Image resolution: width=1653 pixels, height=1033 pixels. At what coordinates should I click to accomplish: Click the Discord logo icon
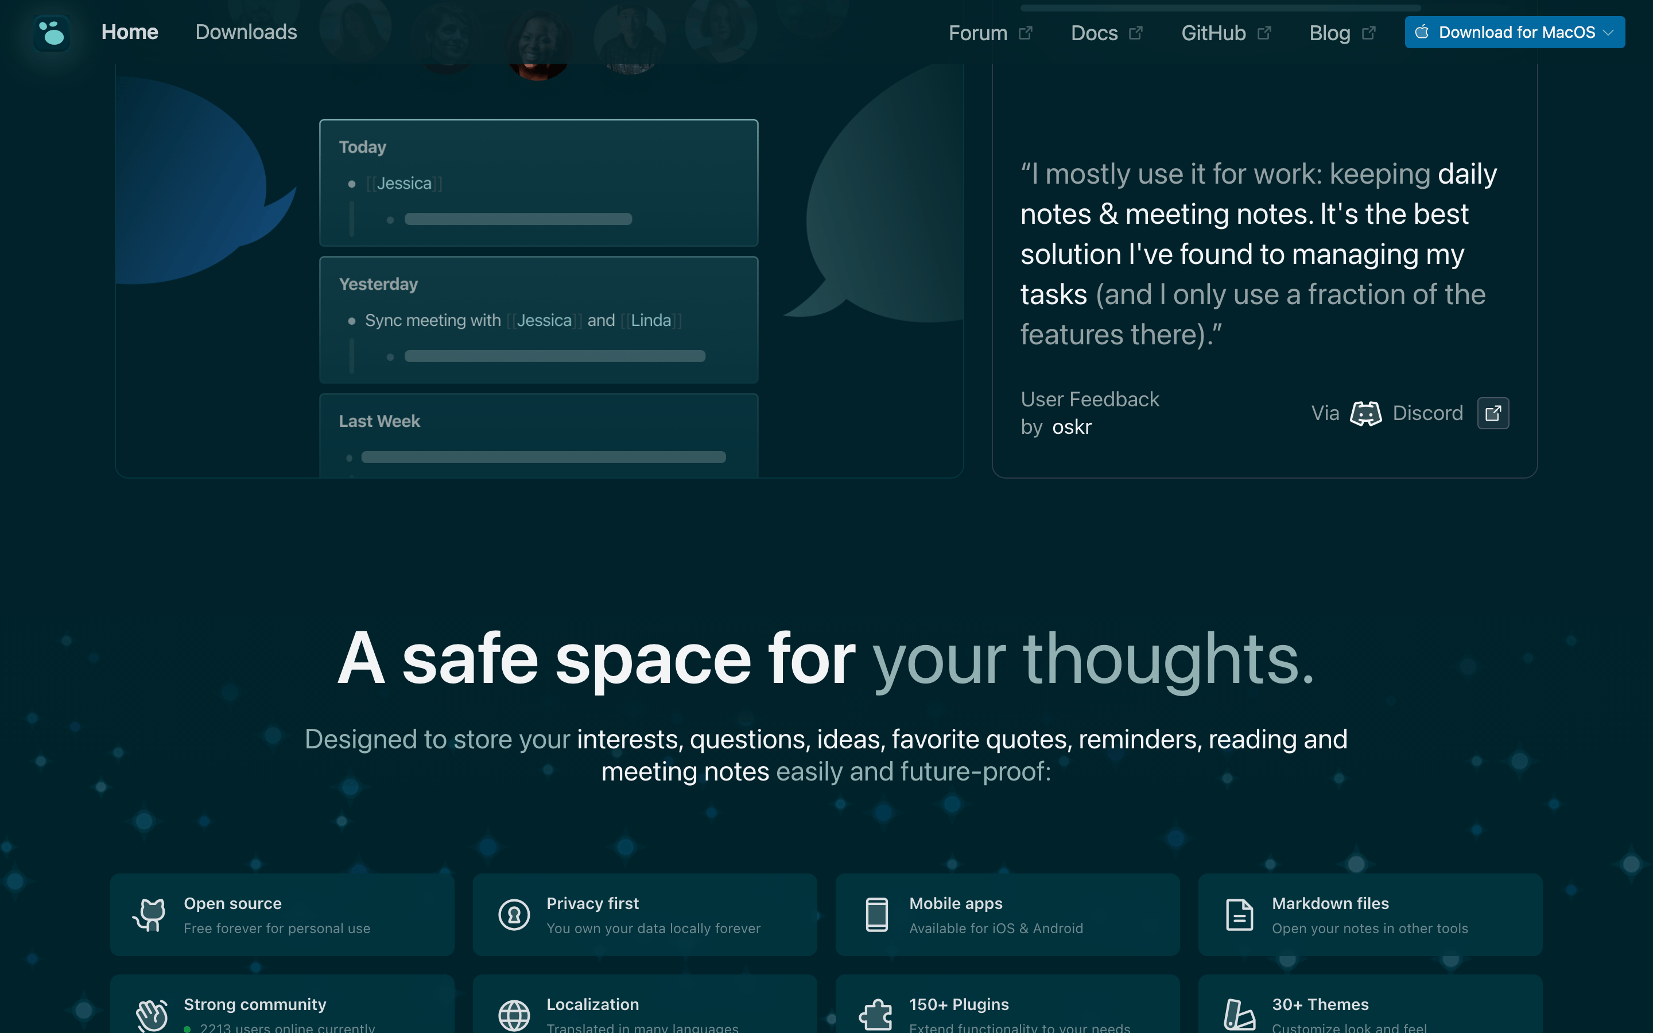coord(1365,413)
